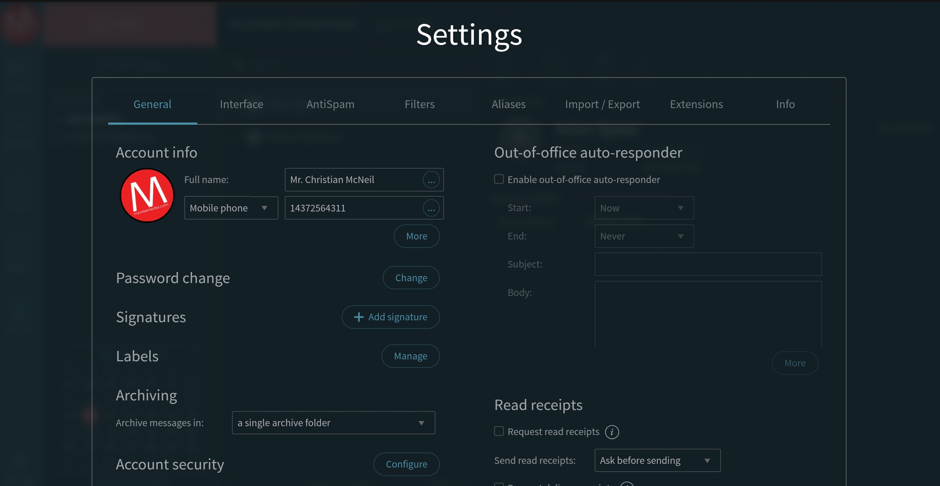
Task: Click the plus icon on Add signature
Action: click(x=358, y=317)
